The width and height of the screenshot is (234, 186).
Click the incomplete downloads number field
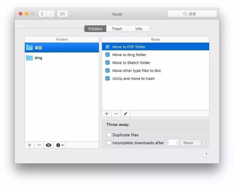coord(173,143)
